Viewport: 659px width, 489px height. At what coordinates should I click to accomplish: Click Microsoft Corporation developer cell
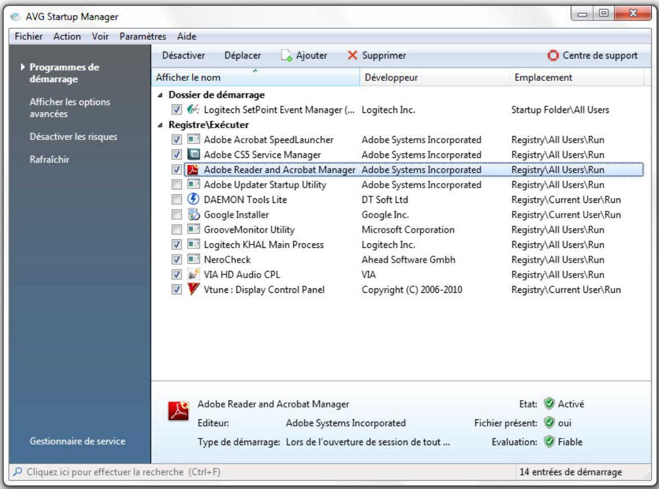pos(408,230)
